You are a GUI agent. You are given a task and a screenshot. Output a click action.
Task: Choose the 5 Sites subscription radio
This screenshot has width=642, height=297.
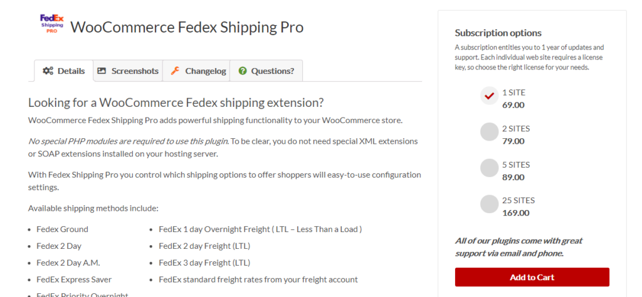[489, 168]
